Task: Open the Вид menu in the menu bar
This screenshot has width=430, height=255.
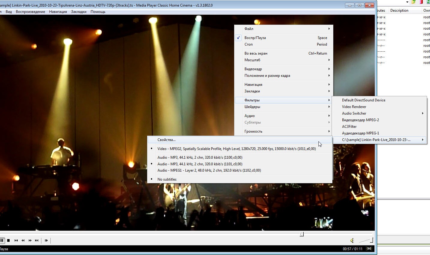Action: coord(9,12)
